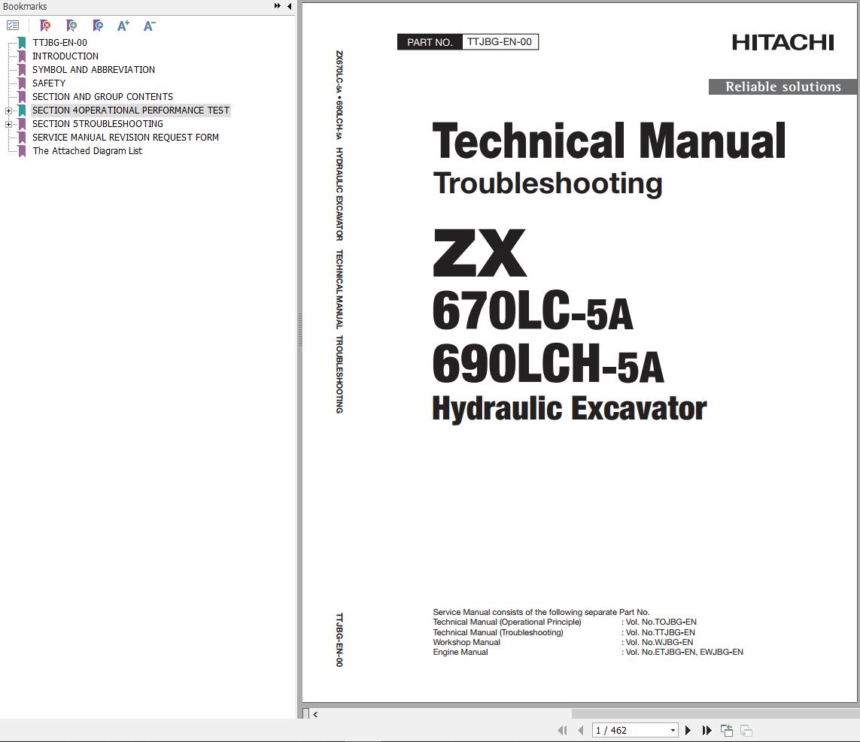Viewport: 860px width, 742px height.
Task: Click the TTJBG-EN-00 part number box
Action: [500, 41]
